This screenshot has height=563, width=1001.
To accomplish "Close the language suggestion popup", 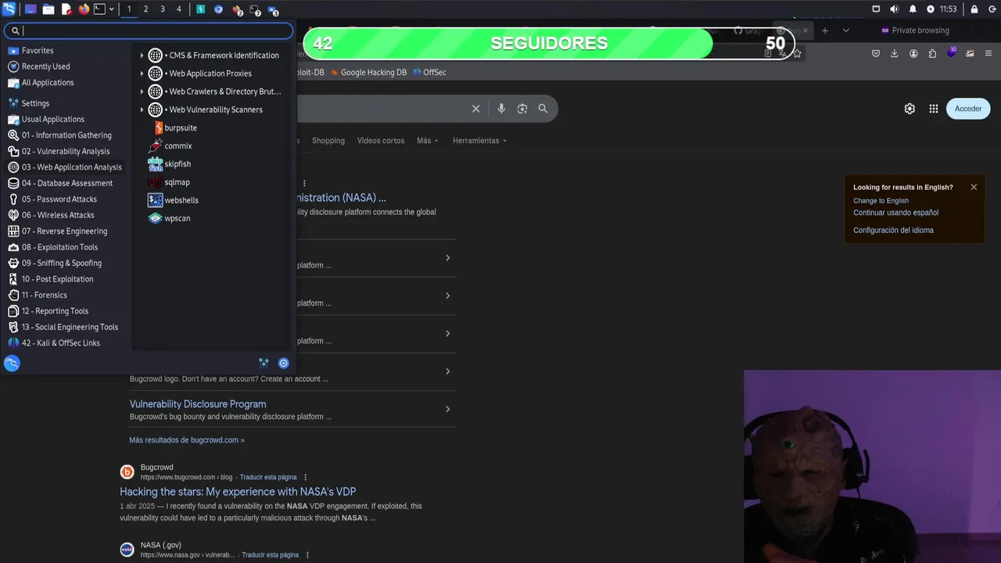I will tap(974, 187).
